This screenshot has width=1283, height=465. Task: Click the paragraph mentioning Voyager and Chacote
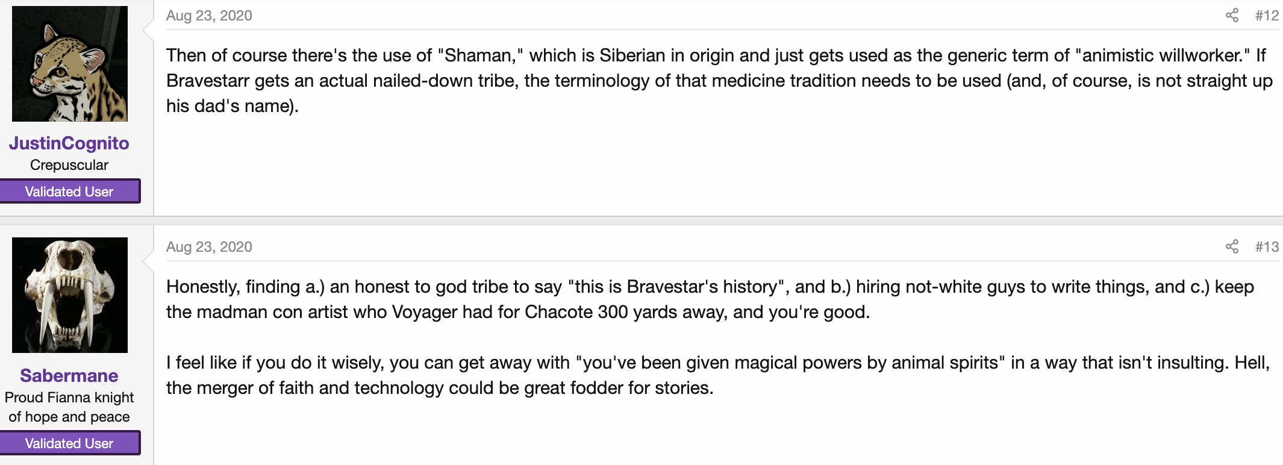(710, 299)
